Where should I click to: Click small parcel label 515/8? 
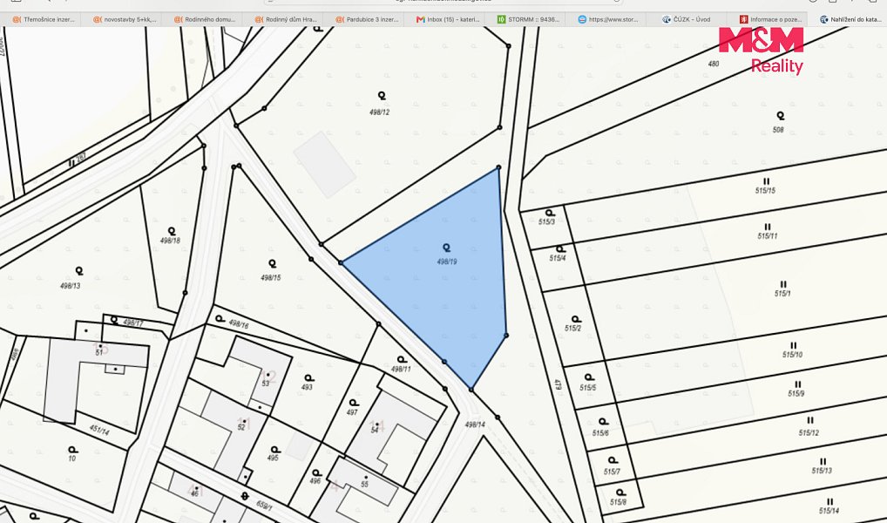click(x=619, y=502)
